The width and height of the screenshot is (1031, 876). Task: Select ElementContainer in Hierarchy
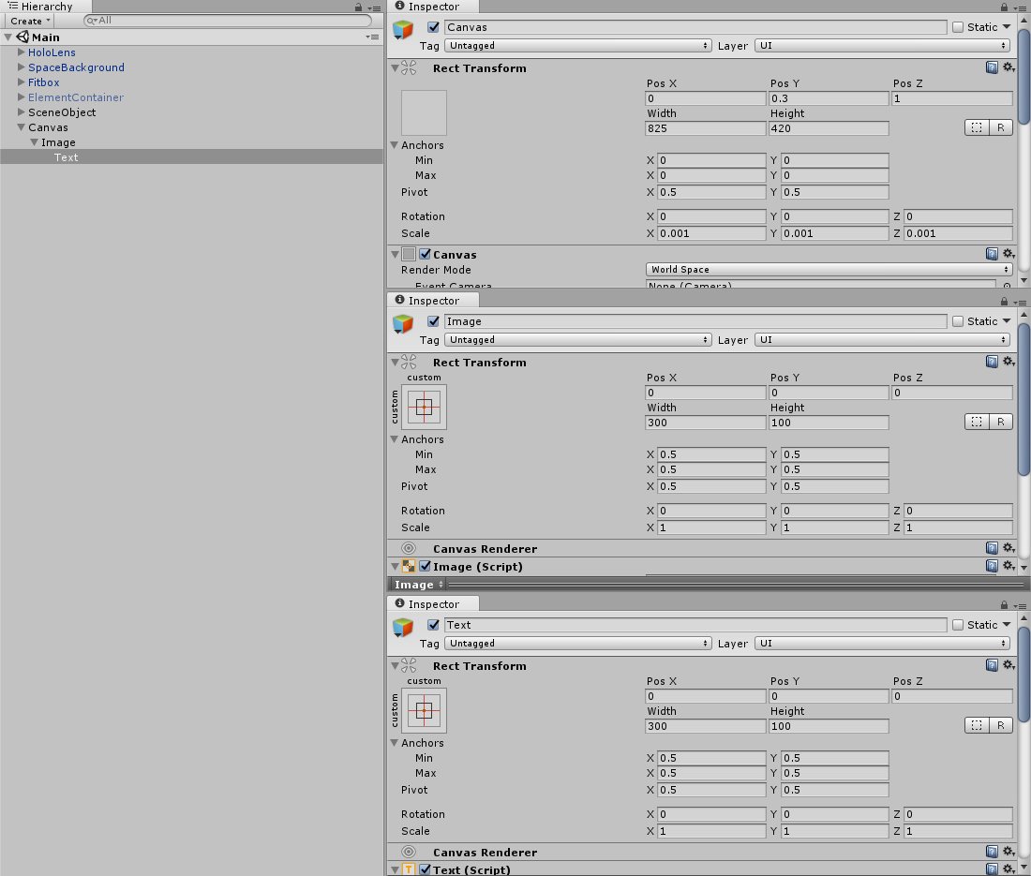[76, 97]
